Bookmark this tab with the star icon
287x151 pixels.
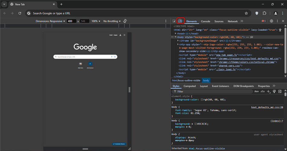click(246, 13)
